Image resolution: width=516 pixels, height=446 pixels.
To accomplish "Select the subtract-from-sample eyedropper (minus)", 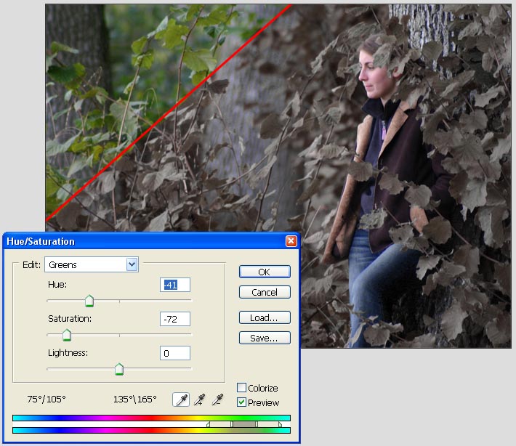I will coord(217,400).
